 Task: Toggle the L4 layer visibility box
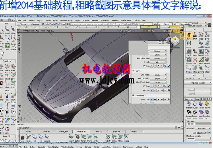97,27
